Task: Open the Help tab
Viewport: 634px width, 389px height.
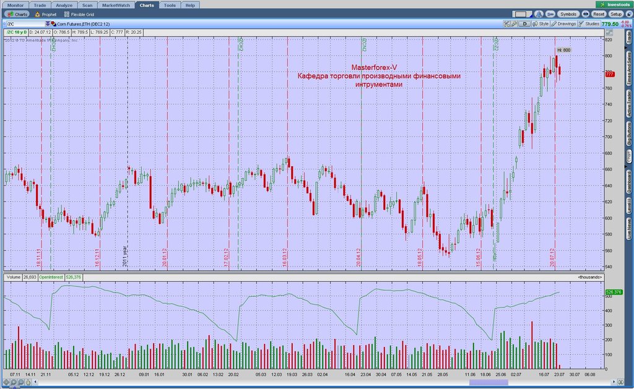Action: click(x=190, y=5)
